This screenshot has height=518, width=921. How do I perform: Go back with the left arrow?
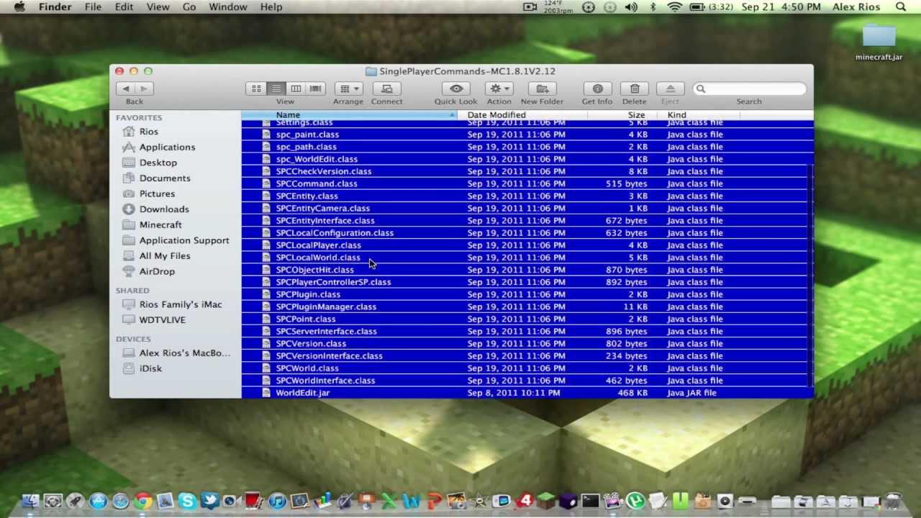click(126, 88)
